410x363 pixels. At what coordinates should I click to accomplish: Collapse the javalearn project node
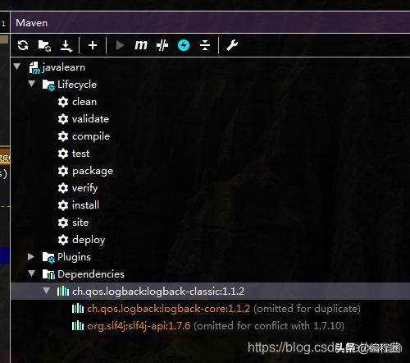pos(17,67)
